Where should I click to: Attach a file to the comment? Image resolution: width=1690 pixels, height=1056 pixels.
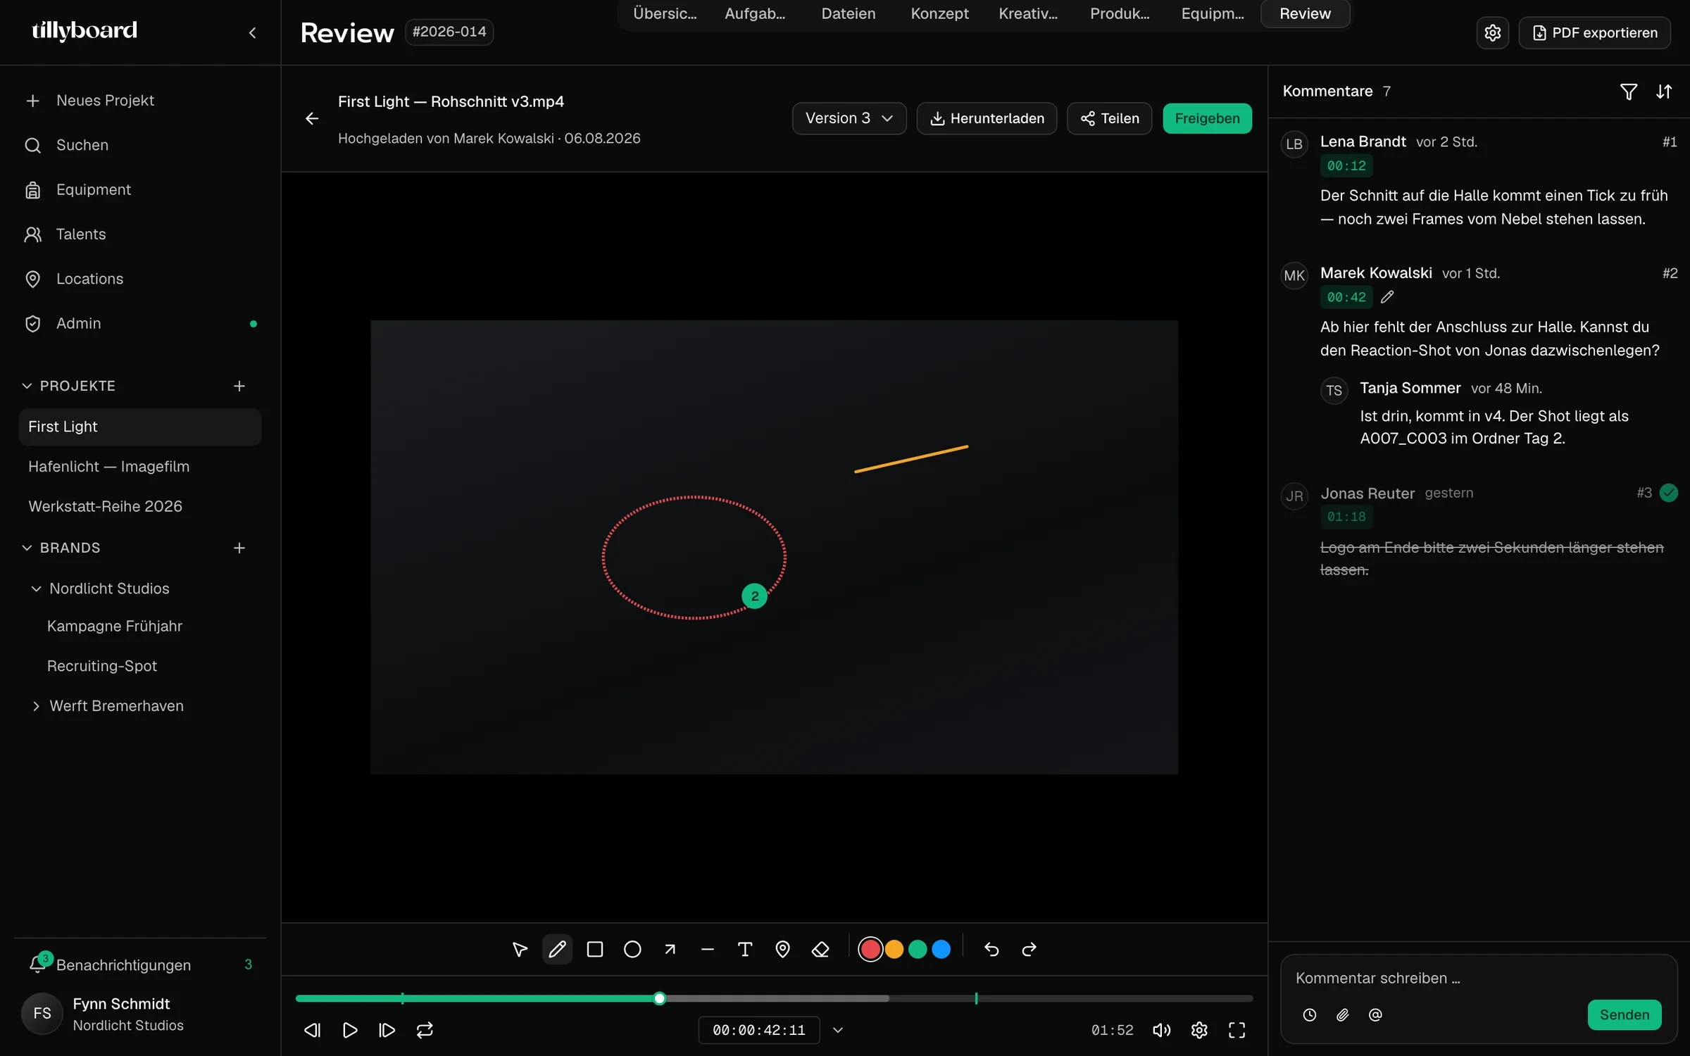[1342, 1014]
